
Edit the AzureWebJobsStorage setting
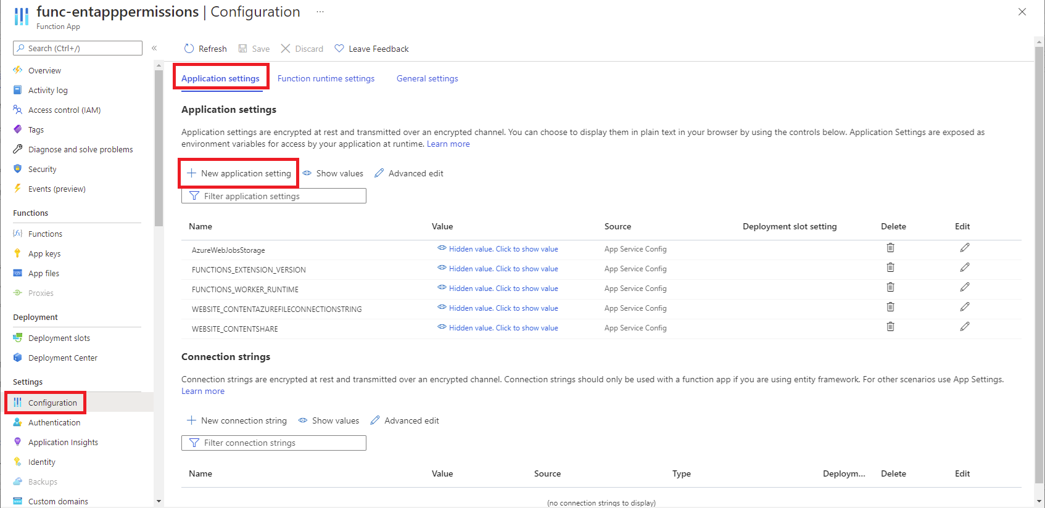pos(965,248)
